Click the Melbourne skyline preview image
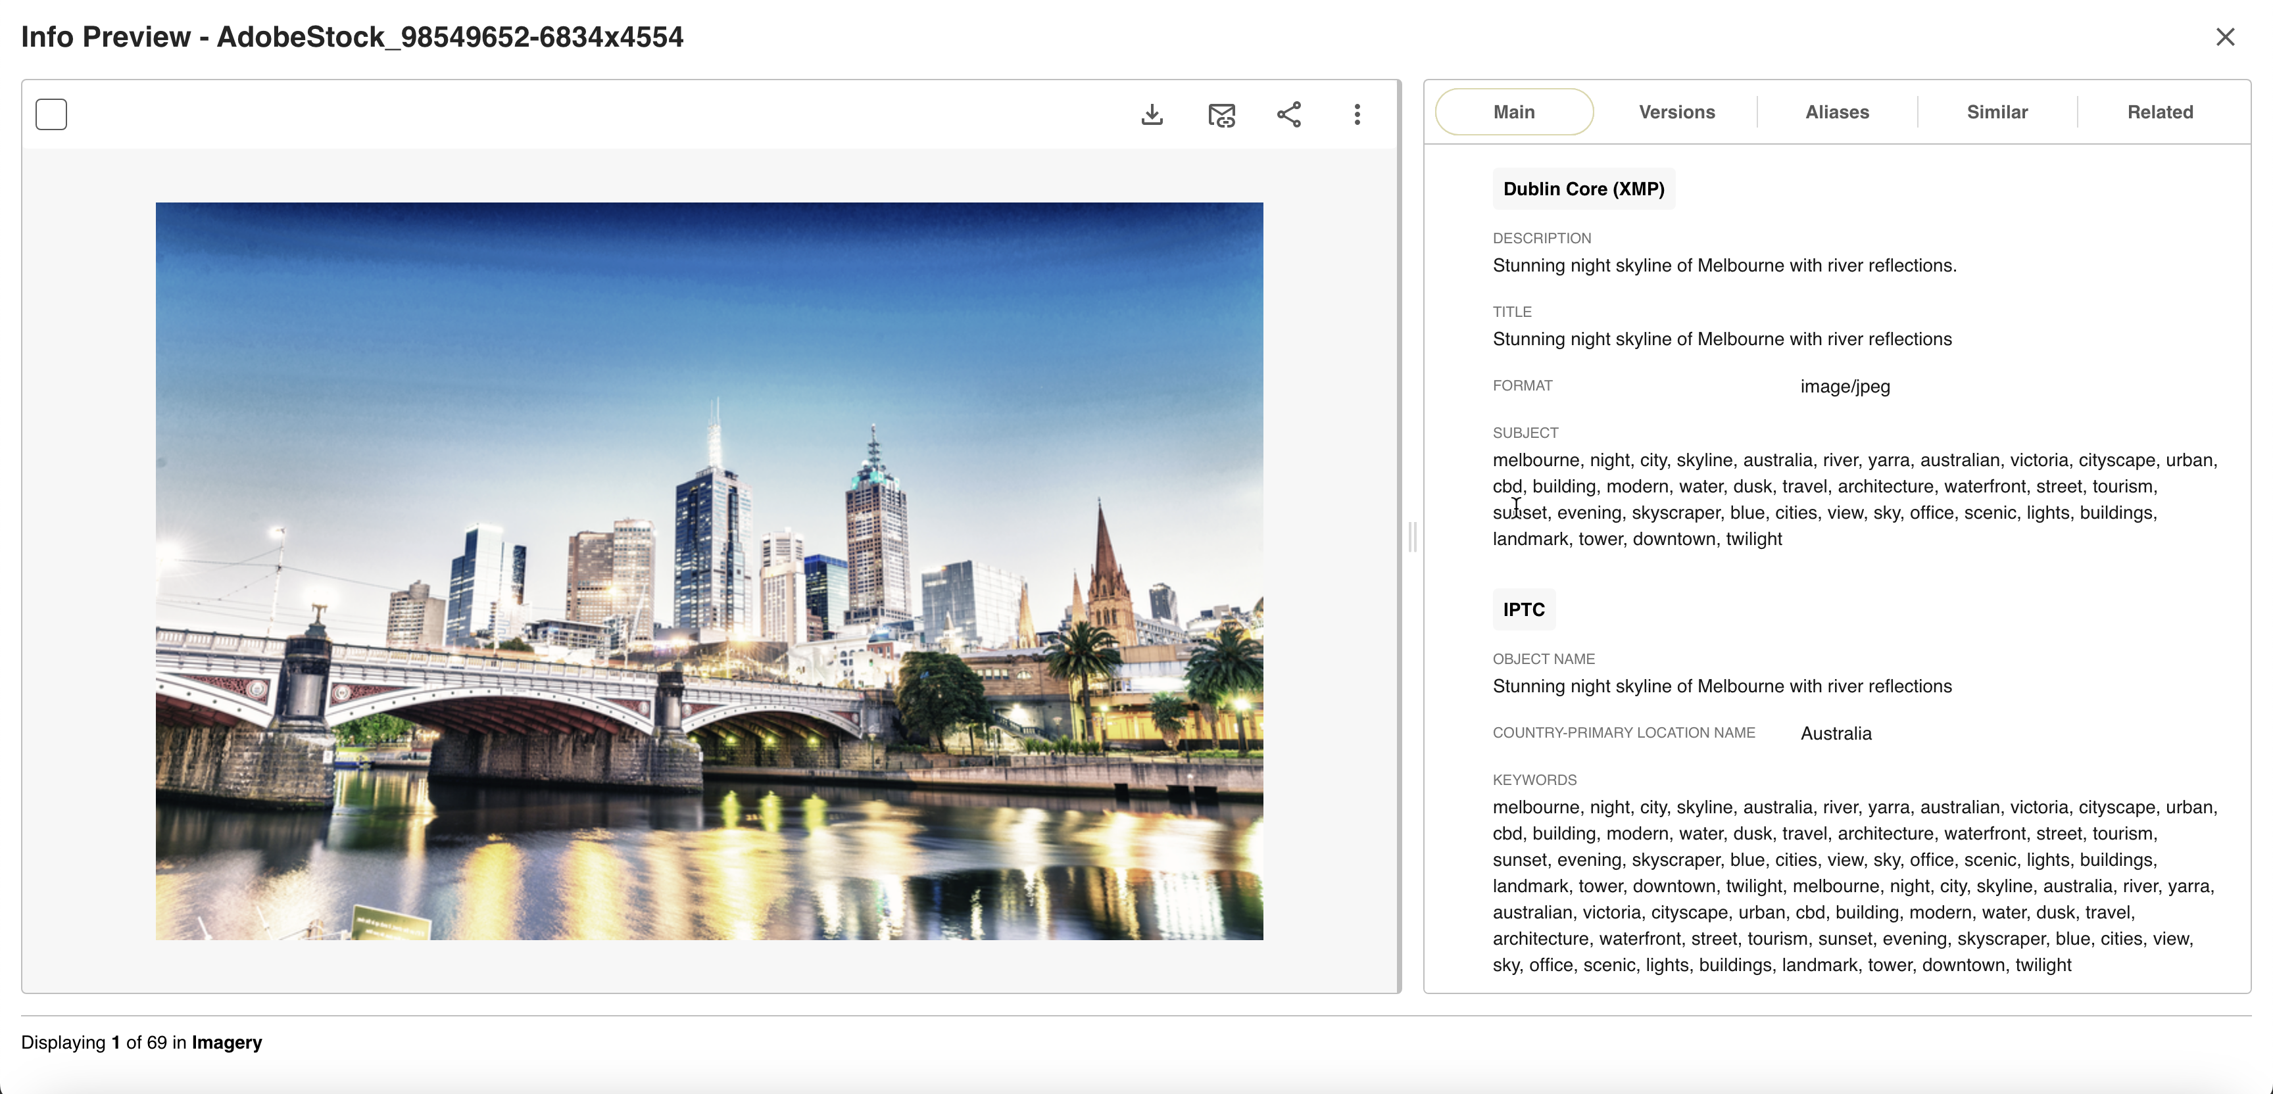2273x1094 pixels. (710, 571)
